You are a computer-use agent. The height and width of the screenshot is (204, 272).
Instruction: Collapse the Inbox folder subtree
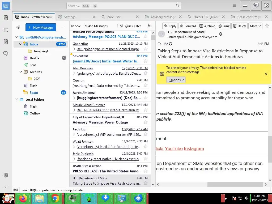21,44
